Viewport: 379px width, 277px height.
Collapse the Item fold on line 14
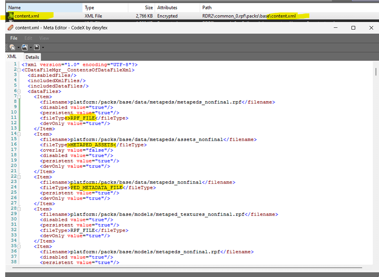[19, 134]
